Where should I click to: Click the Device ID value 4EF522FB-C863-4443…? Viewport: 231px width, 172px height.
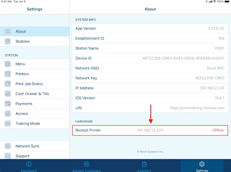pyautogui.click(x=183, y=58)
